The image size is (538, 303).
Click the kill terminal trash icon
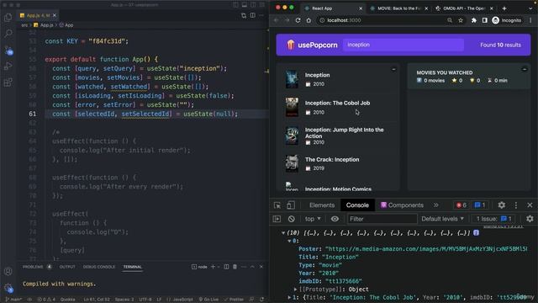tap(235, 267)
